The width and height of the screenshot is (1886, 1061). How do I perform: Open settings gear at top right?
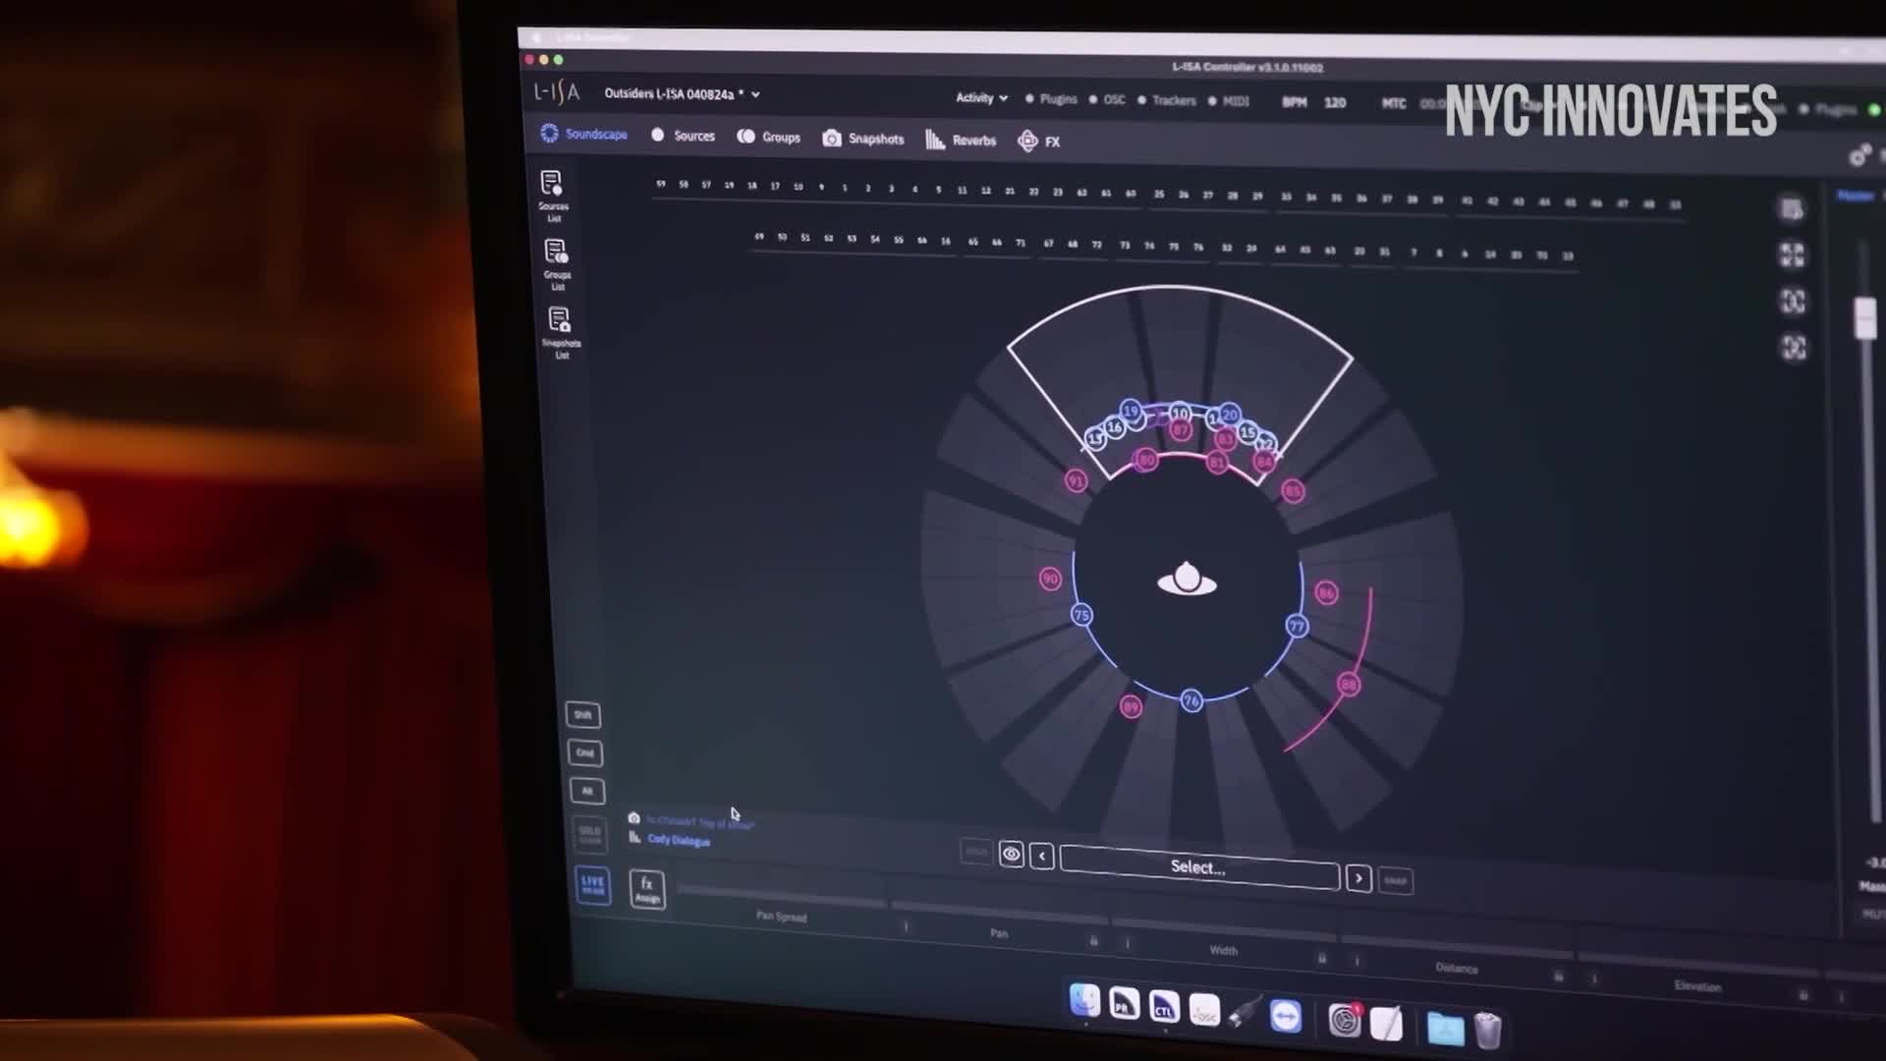click(1859, 155)
